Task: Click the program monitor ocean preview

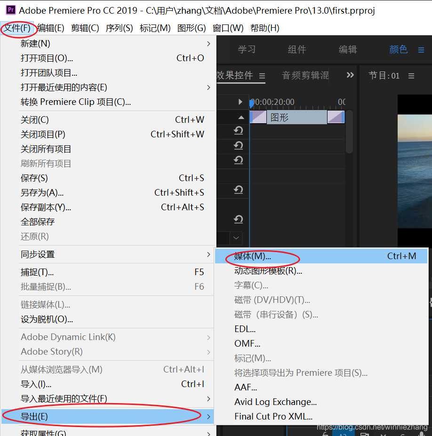Action: (415, 171)
